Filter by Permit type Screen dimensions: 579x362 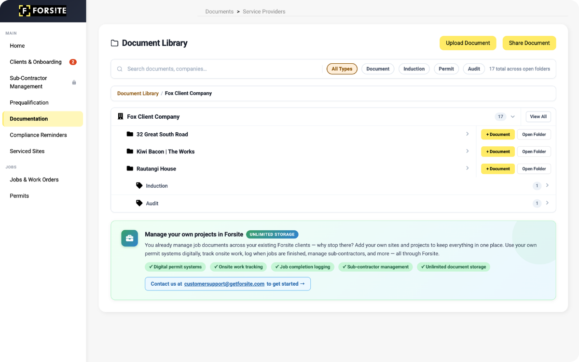446,69
